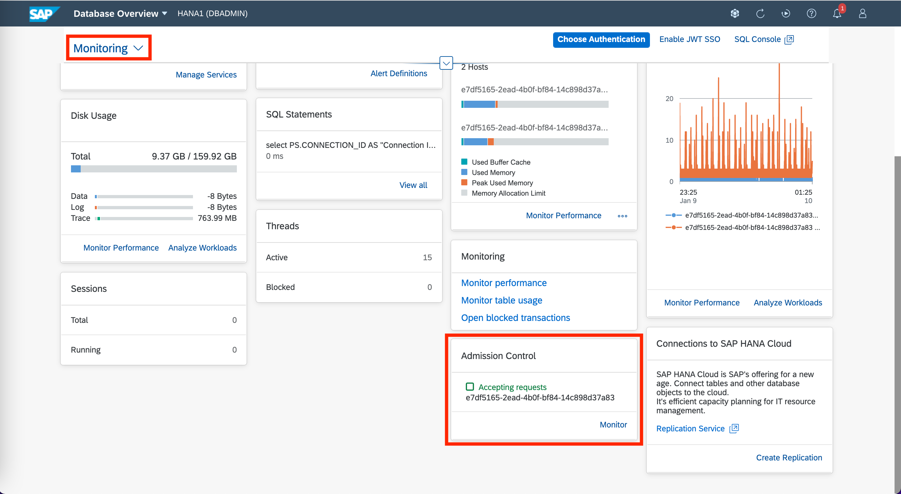Click the Log disk usage bar

(144, 208)
